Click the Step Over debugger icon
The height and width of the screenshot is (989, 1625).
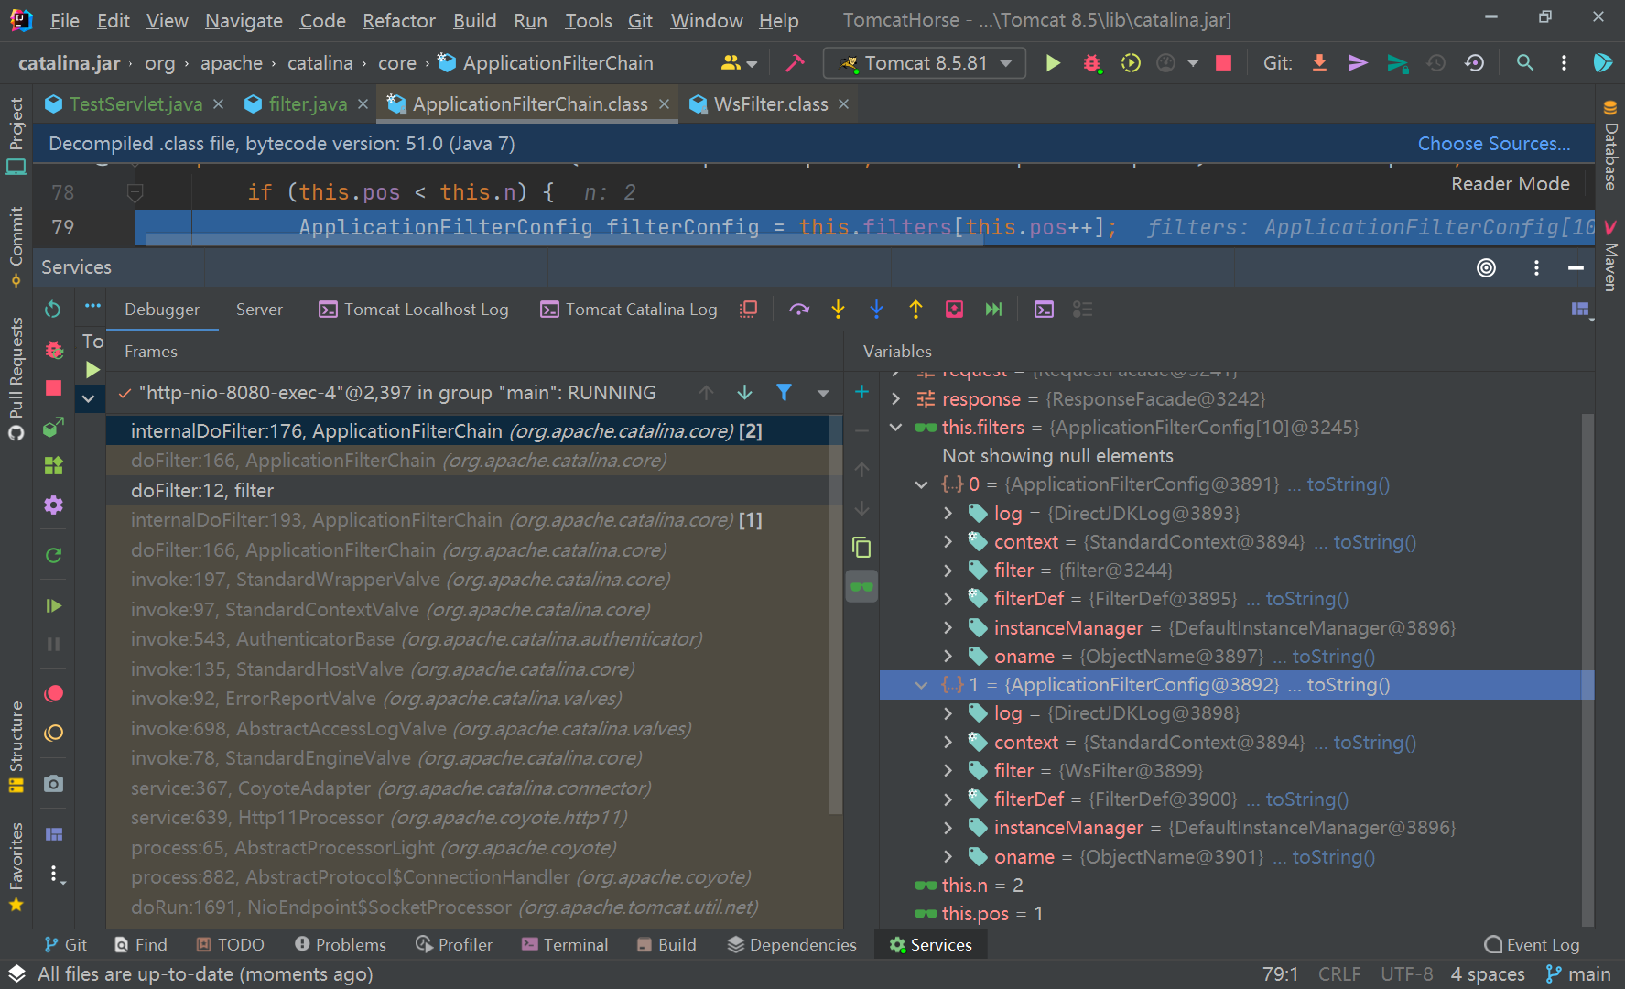point(799,309)
